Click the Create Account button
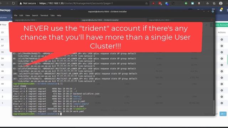 (221, 25)
